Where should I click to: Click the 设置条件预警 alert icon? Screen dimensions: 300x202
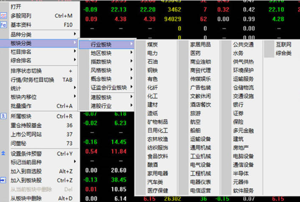(x=3, y=153)
